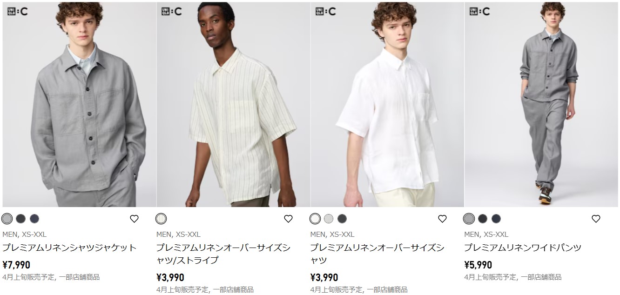Screen dimensions: 620x295
Task: Click the UNIQLO:C logo on wide pants image
Action: [479, 12]
